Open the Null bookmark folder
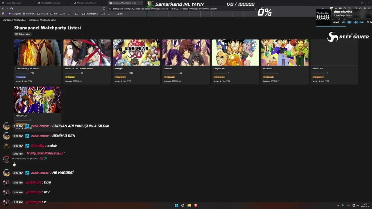Screen dimensions: 372x209 pos(54,14)
